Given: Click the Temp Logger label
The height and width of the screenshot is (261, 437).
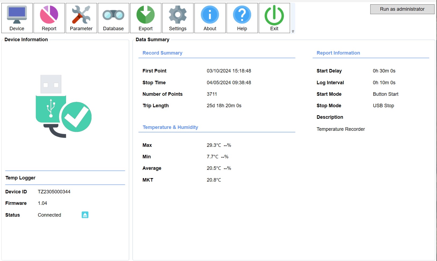Looking at the screenshot, I should pyautogui.click(x=20, y=178).
